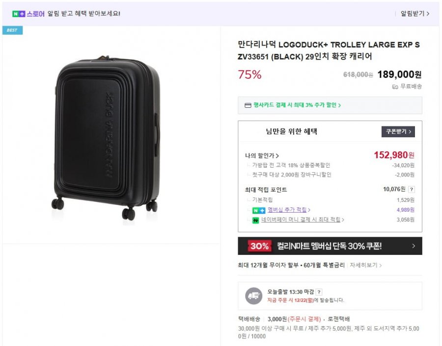Expand 나의 할인가 details
Viewport: 442px width, 346px height.
point(262,156)
